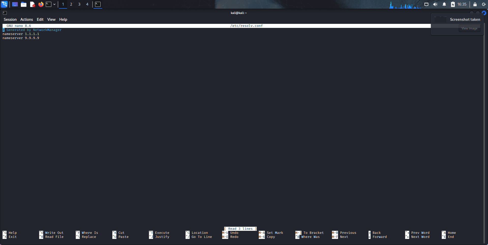Open the Help menu
488x245 pixels.
coord(63,20)
